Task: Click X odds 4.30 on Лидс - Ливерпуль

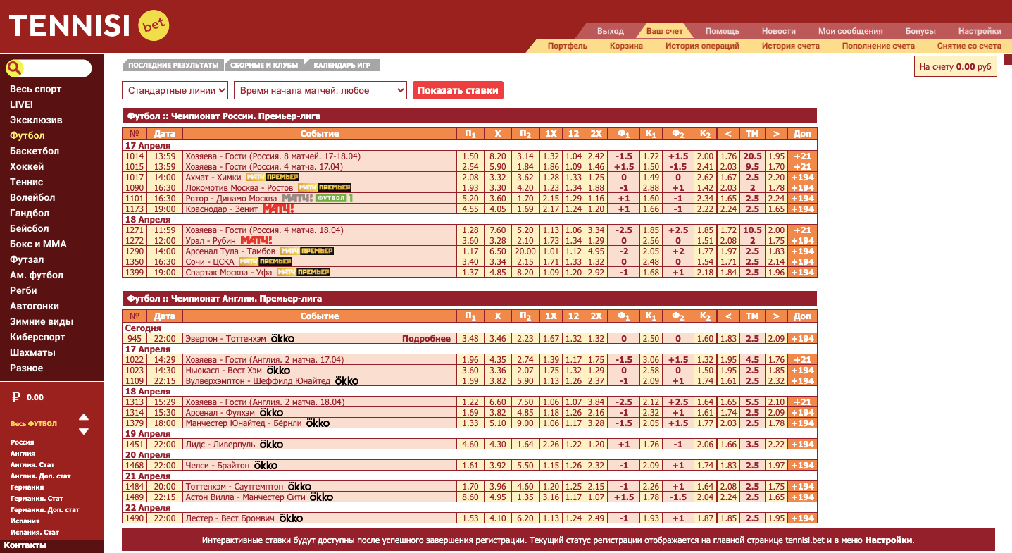Action: [498, 445]
